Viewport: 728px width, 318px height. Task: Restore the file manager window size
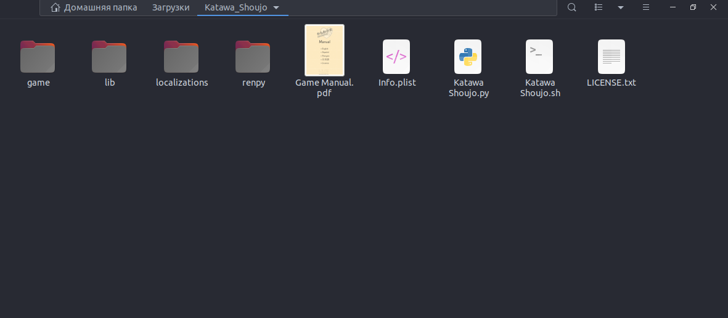click(x=693, y=7)
